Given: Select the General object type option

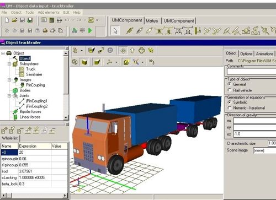Looking at the screenshot, I should point(230,84).
